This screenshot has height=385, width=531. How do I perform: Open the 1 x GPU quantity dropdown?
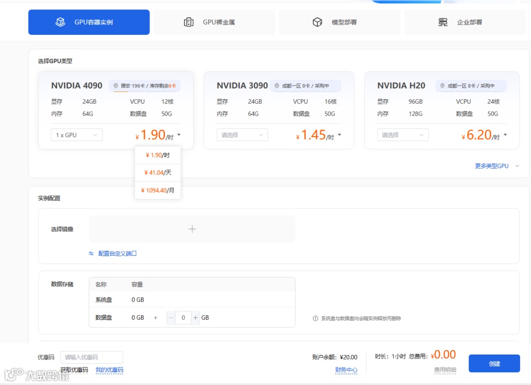[x=77, y=135]
